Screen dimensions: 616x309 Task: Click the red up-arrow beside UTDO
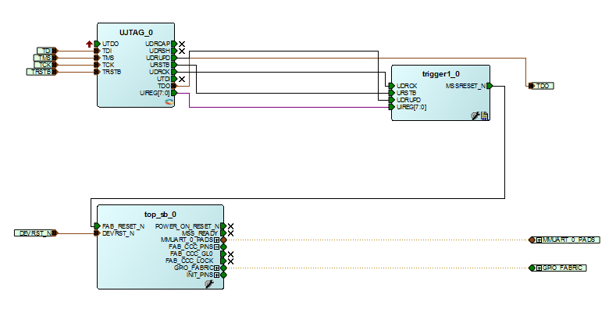(89, 44)
